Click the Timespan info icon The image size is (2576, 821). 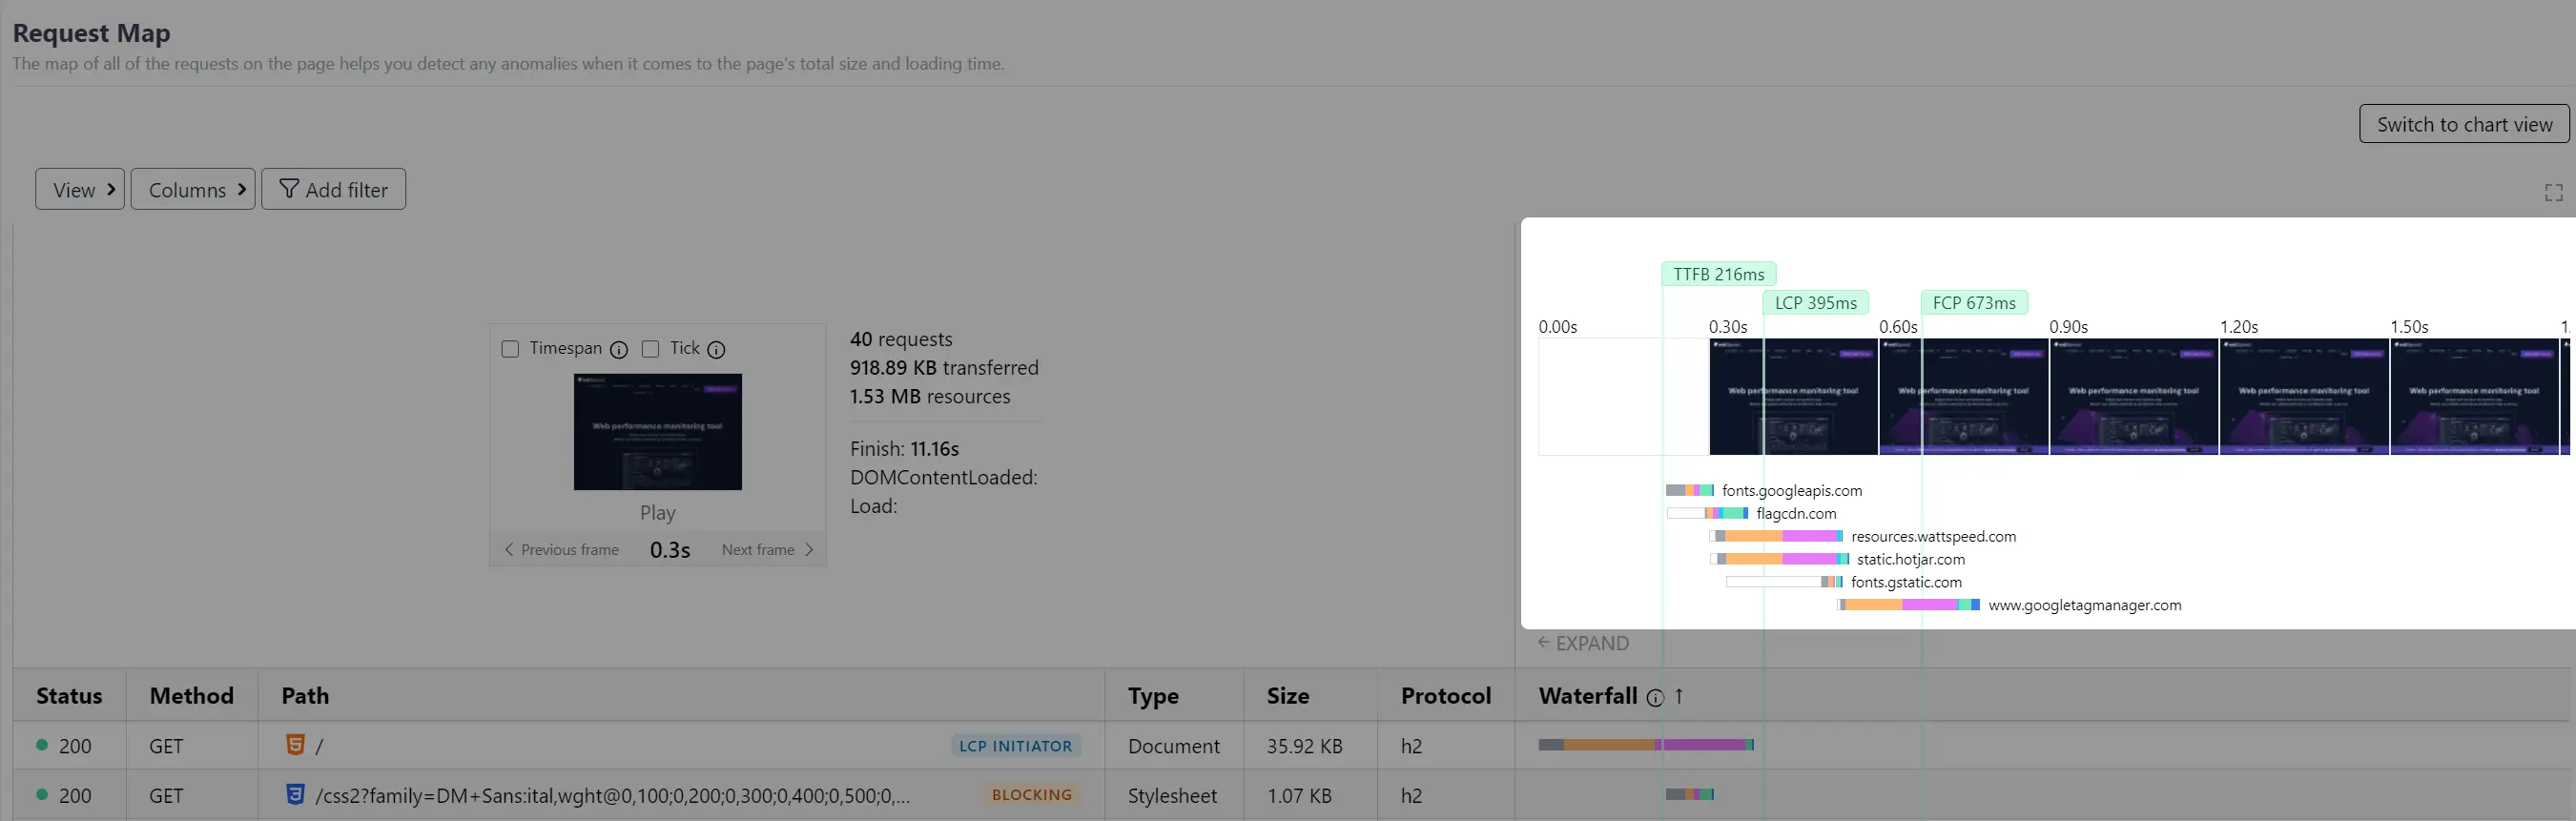tap(619, 350)
